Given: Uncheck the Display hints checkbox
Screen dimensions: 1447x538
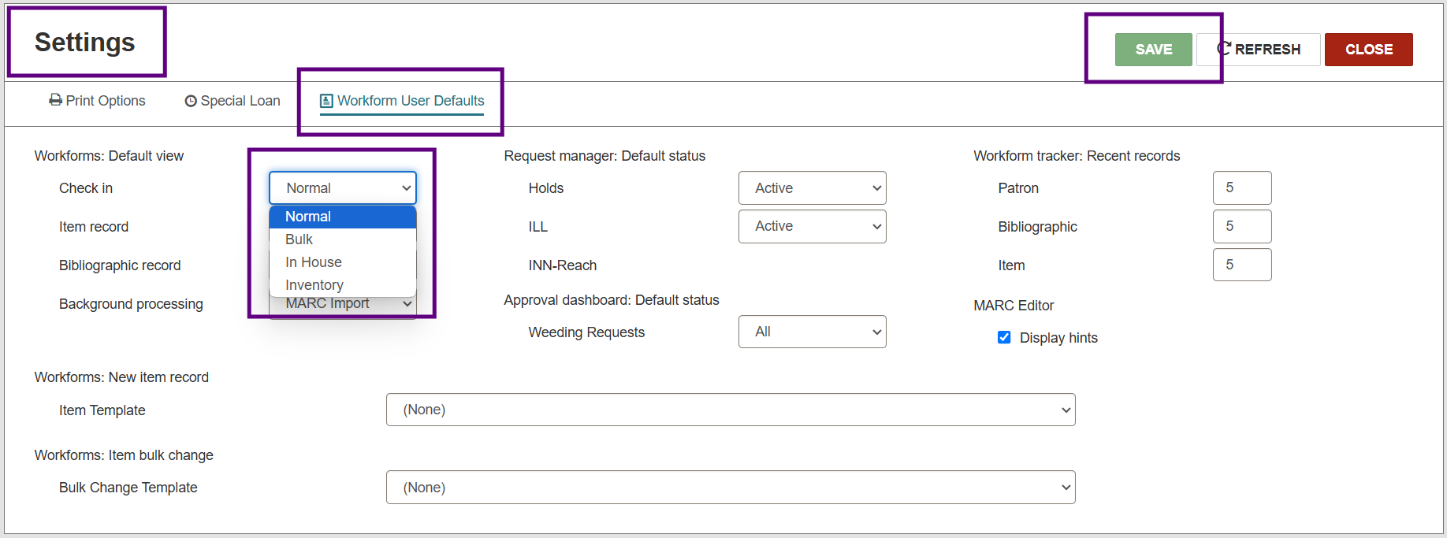Looking at the screenshot, I should coord(1004,337).
